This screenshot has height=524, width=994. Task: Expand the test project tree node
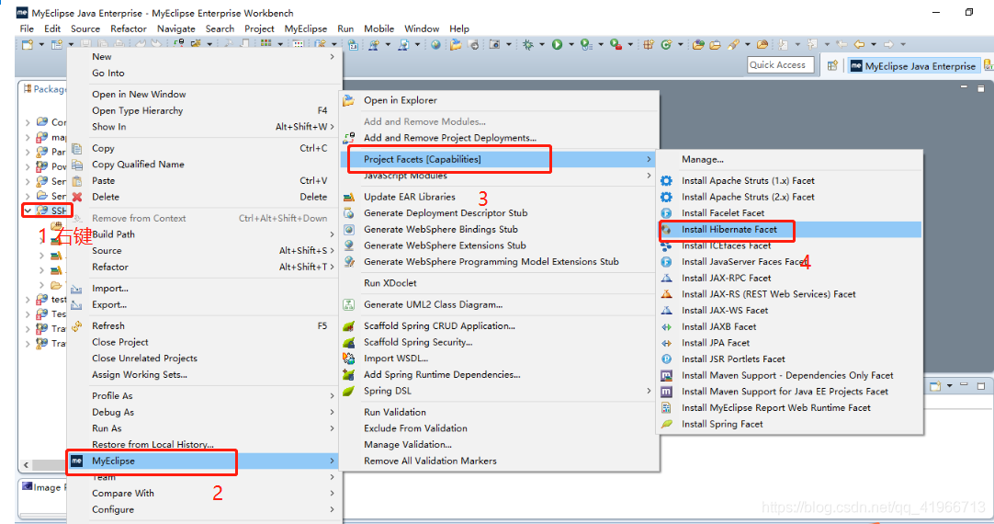(x=28, y=300)
